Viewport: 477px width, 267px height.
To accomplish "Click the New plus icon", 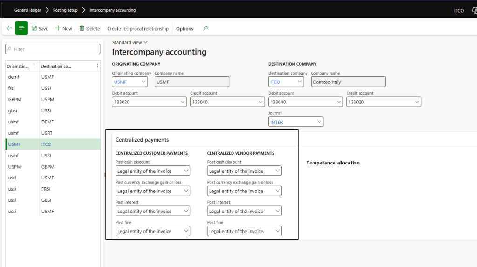I will [x=58, y=28].
